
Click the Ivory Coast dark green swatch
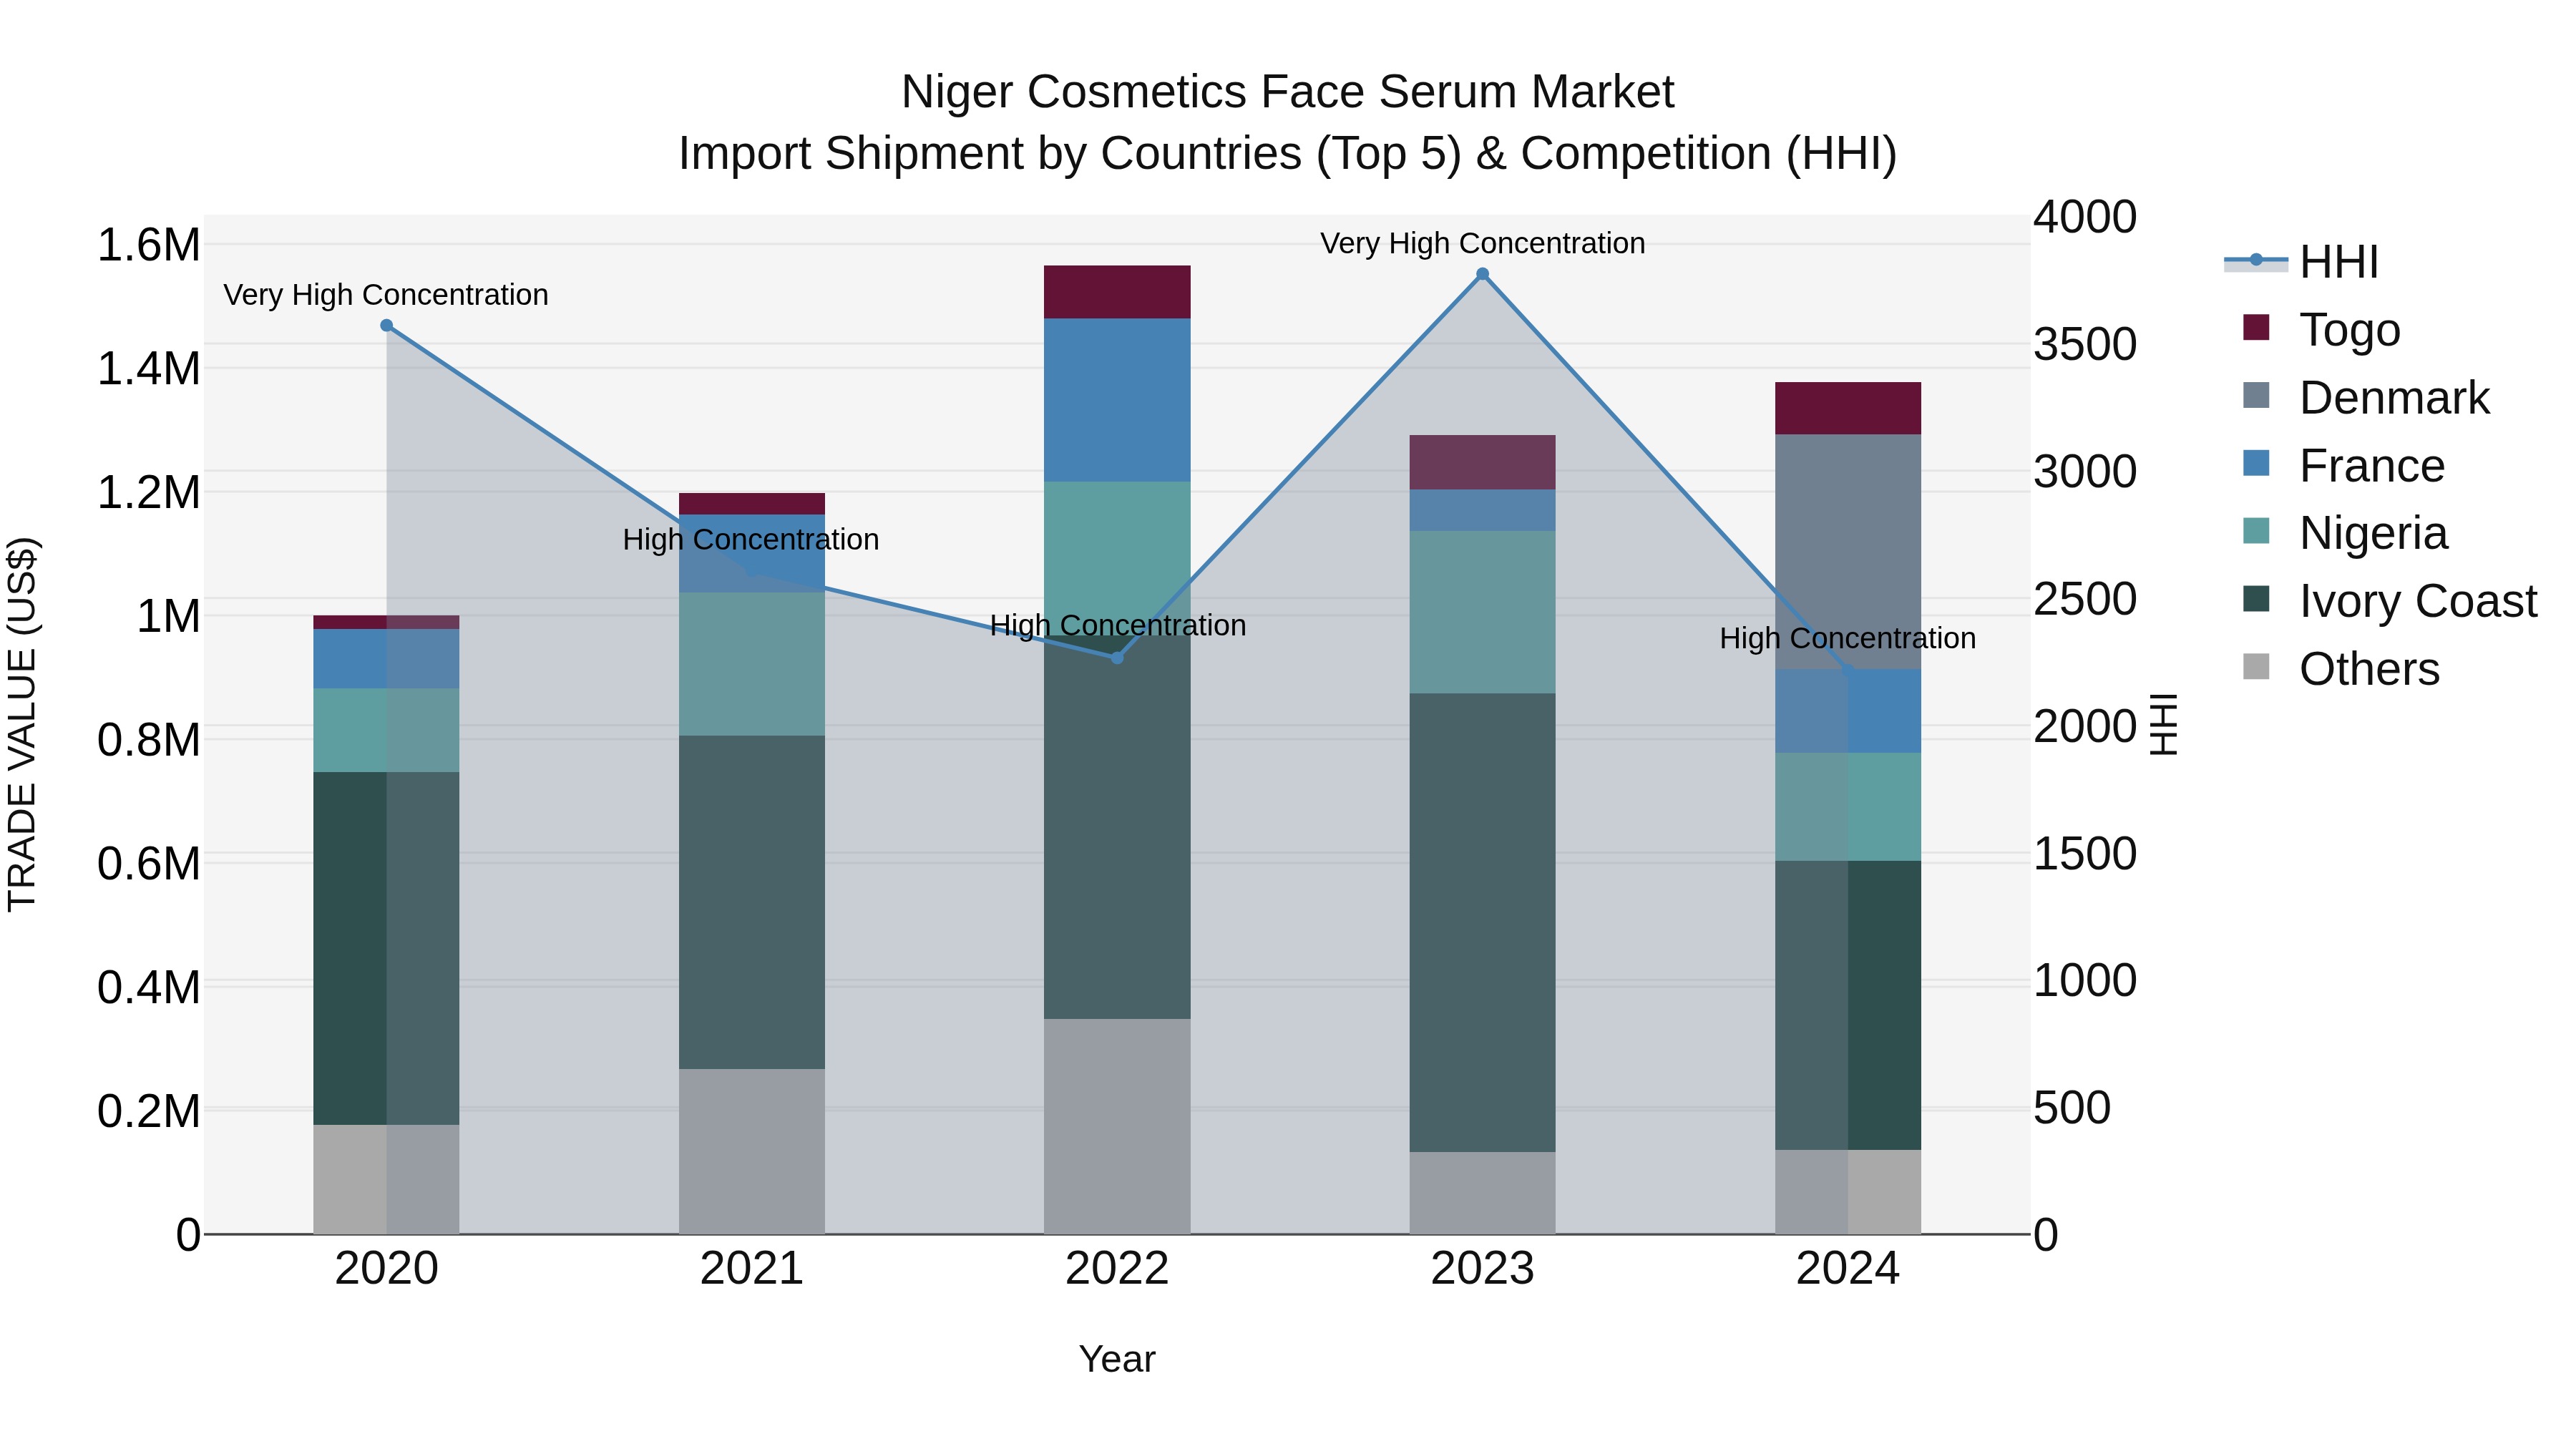point(2256,598)
